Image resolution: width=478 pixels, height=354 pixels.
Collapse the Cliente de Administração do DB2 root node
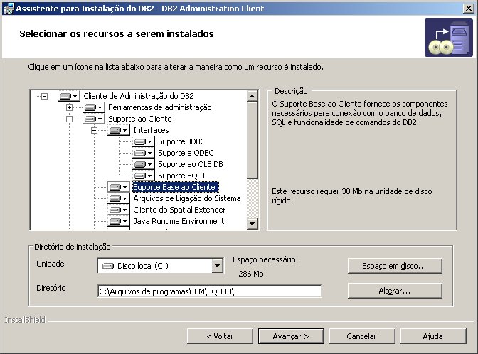tap(45, 96)
